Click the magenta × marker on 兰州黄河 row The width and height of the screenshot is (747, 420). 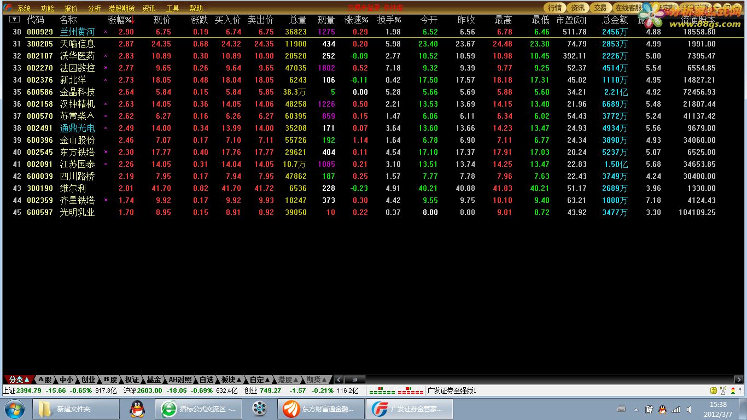pos(106,32)
